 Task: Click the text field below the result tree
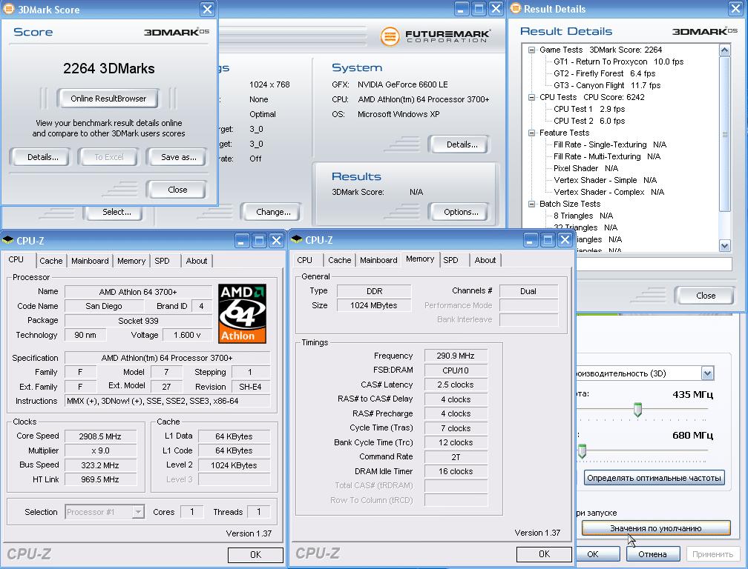click(x=654, y=264)
